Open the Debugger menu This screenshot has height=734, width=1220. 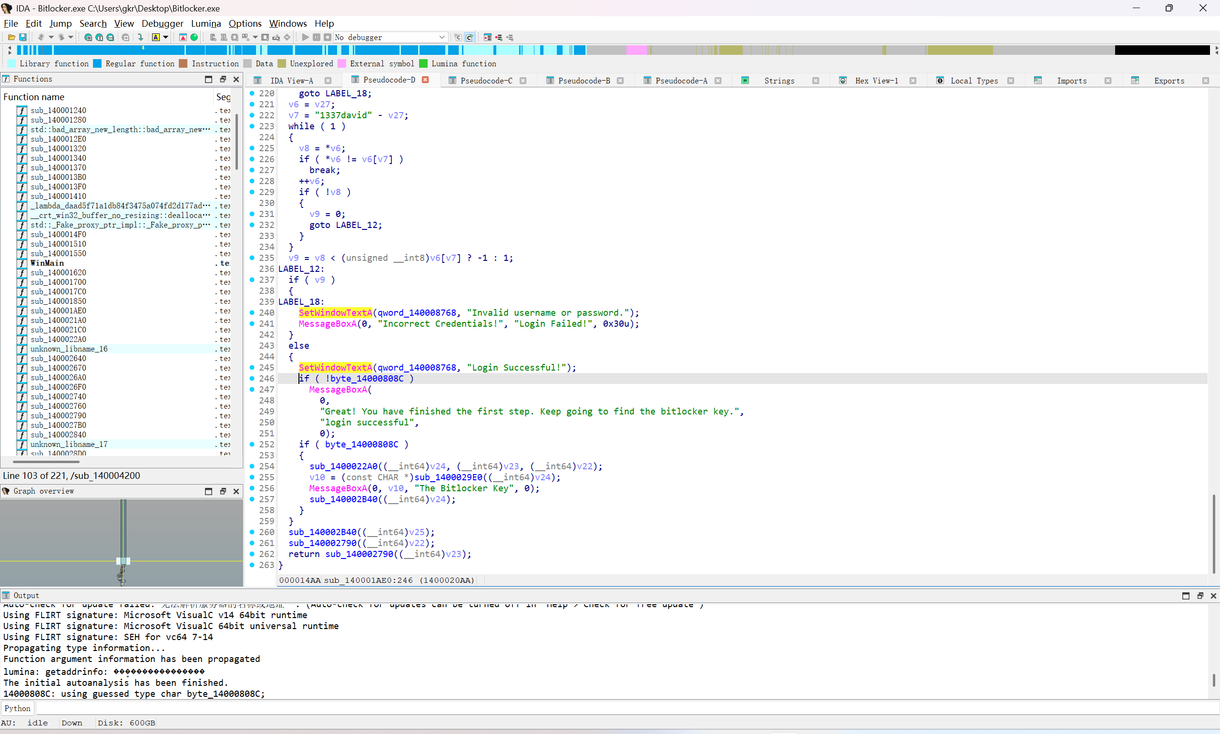tap(162, 23)
